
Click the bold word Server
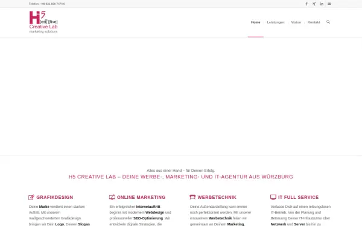[x=299, y=224]
